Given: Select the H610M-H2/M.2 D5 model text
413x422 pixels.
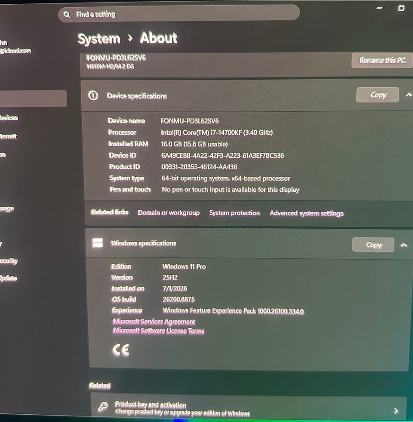Looking at the screenshot, I should 110,66.
